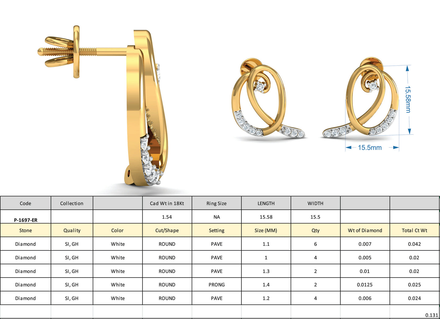440x319 pixels.
Task: Select the quantity value 6
Action: pyautogui.click(x=315, y=244)
